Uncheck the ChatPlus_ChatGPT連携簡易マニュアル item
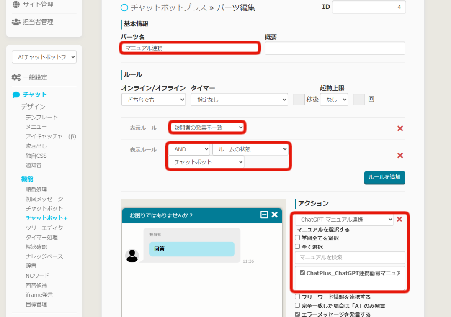Image resolution: width=451 pixels, height=317 pixels. click(302, 273)
